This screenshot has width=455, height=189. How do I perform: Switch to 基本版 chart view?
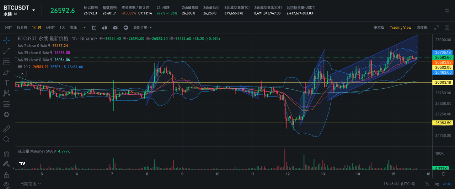point(379,28)
